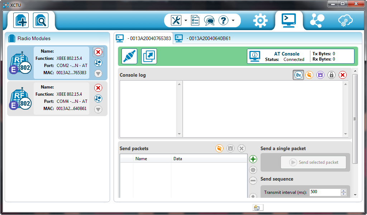Toggle the console log scroll lock
This screenshot has width=367, height=215.
pyautogui.click(x=332, y=75)
